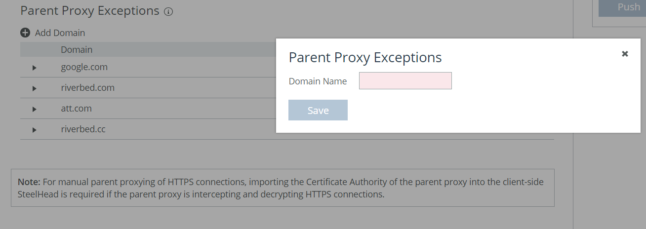
Task: Expand the riverbed.com row arrow
Action: click(34, 88)
